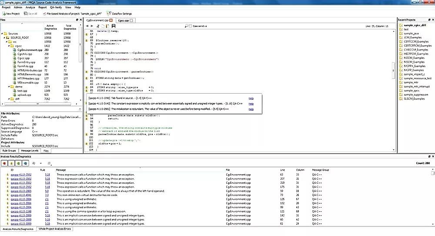
Task: Open the small arrow dropdown in diagnostics toolbar
Action: (41, 164)
